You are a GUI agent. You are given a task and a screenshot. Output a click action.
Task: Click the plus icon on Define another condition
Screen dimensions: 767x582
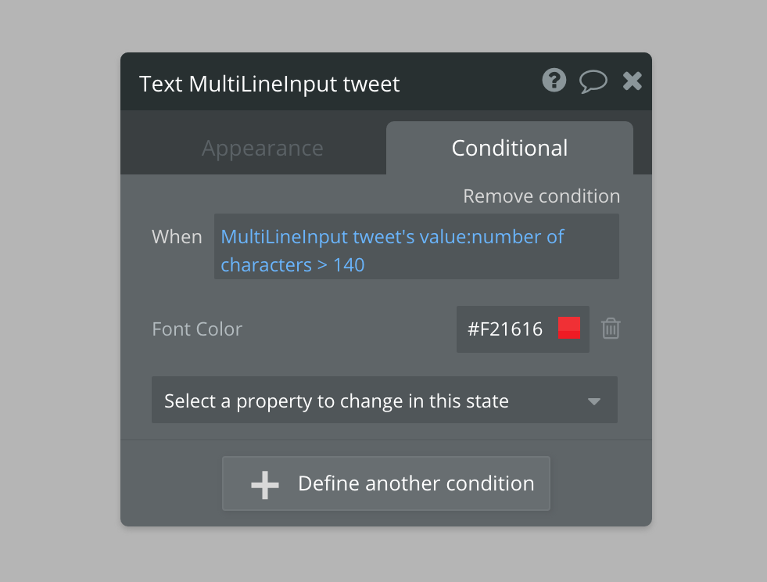(x=264, y=483)
